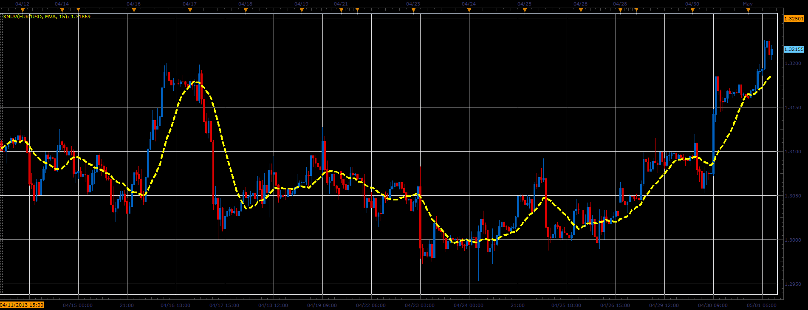
Task: Select the orange triangle marker below 04/16
Action: (x=134, y=10)
